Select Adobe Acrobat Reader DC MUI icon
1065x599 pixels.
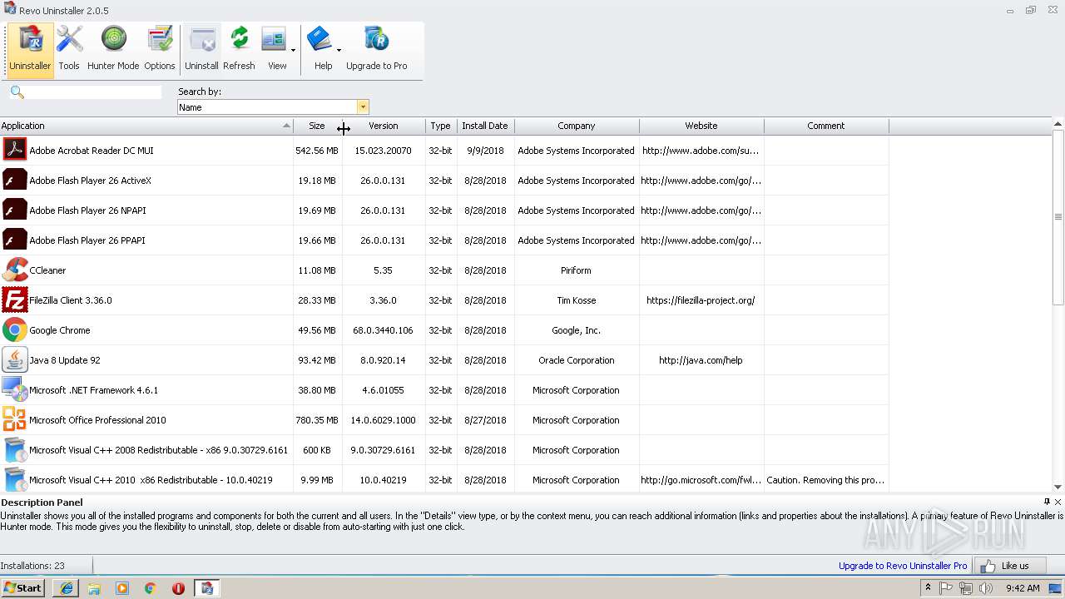click(15, 151)
